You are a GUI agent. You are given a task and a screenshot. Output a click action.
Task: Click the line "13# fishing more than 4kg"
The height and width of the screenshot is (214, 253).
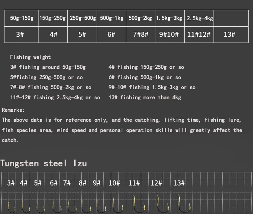[145, 98]
